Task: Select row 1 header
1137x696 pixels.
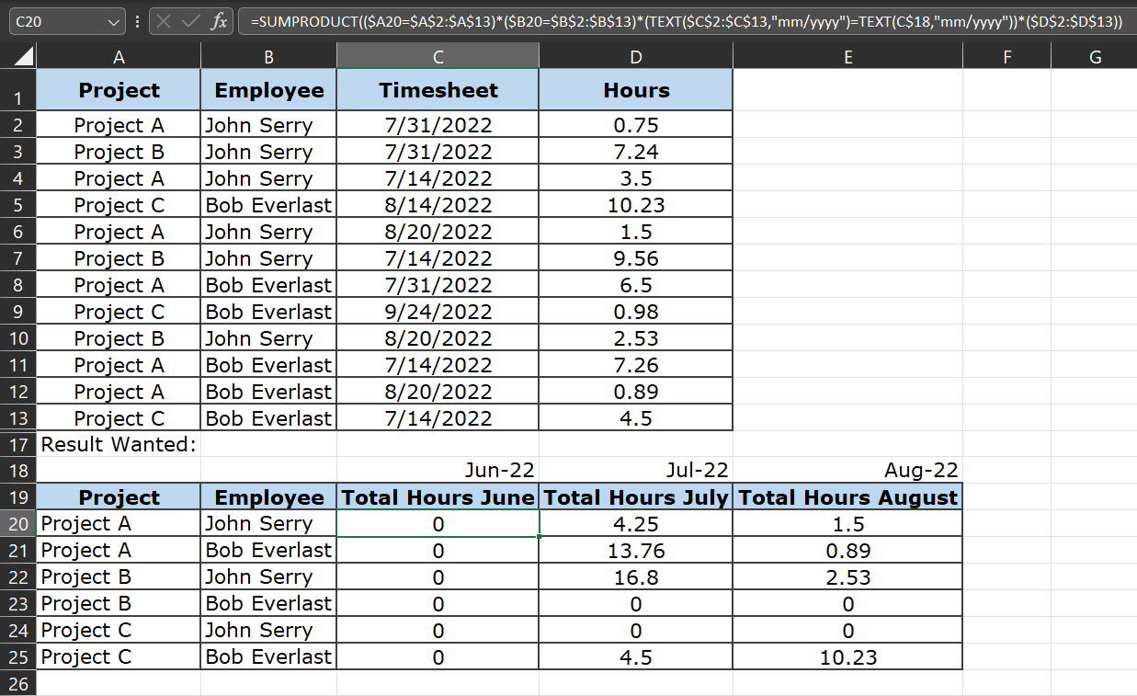Action: pos(17,90)
